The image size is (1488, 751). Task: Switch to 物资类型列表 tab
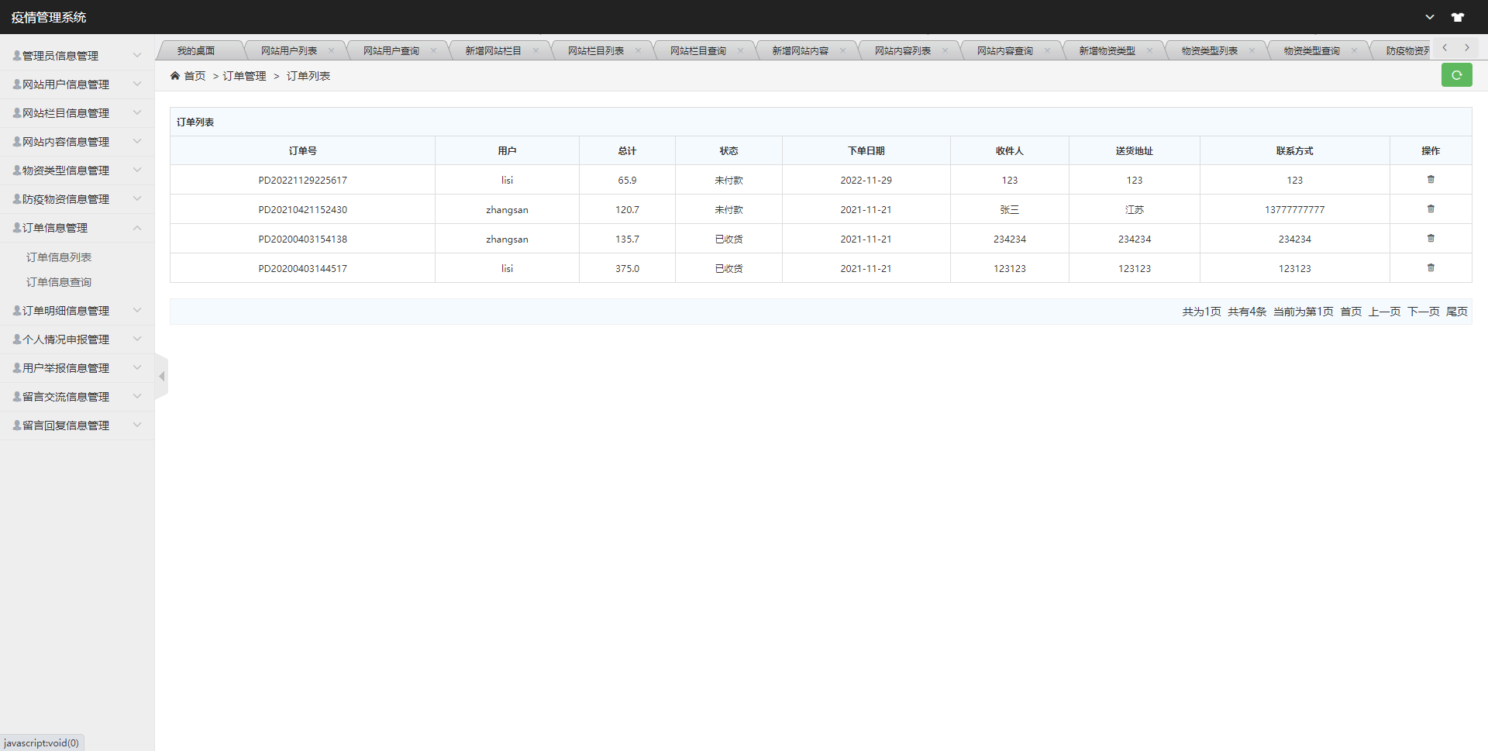pos(1210,51)
